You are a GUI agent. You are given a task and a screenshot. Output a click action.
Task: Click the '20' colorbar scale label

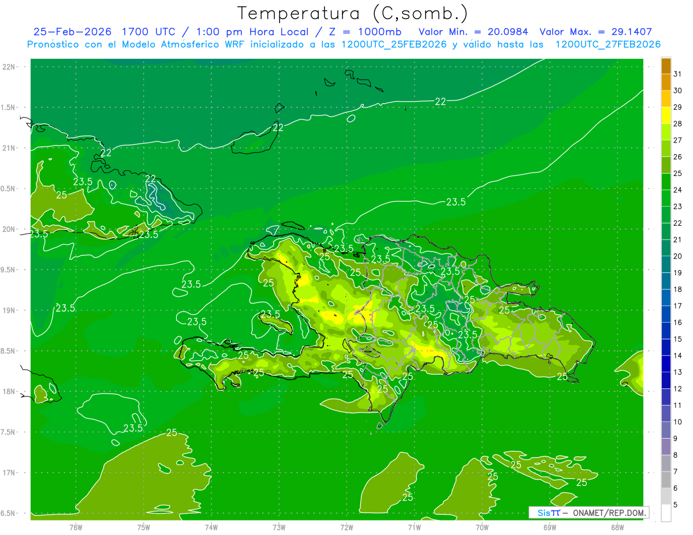(677, 256)
